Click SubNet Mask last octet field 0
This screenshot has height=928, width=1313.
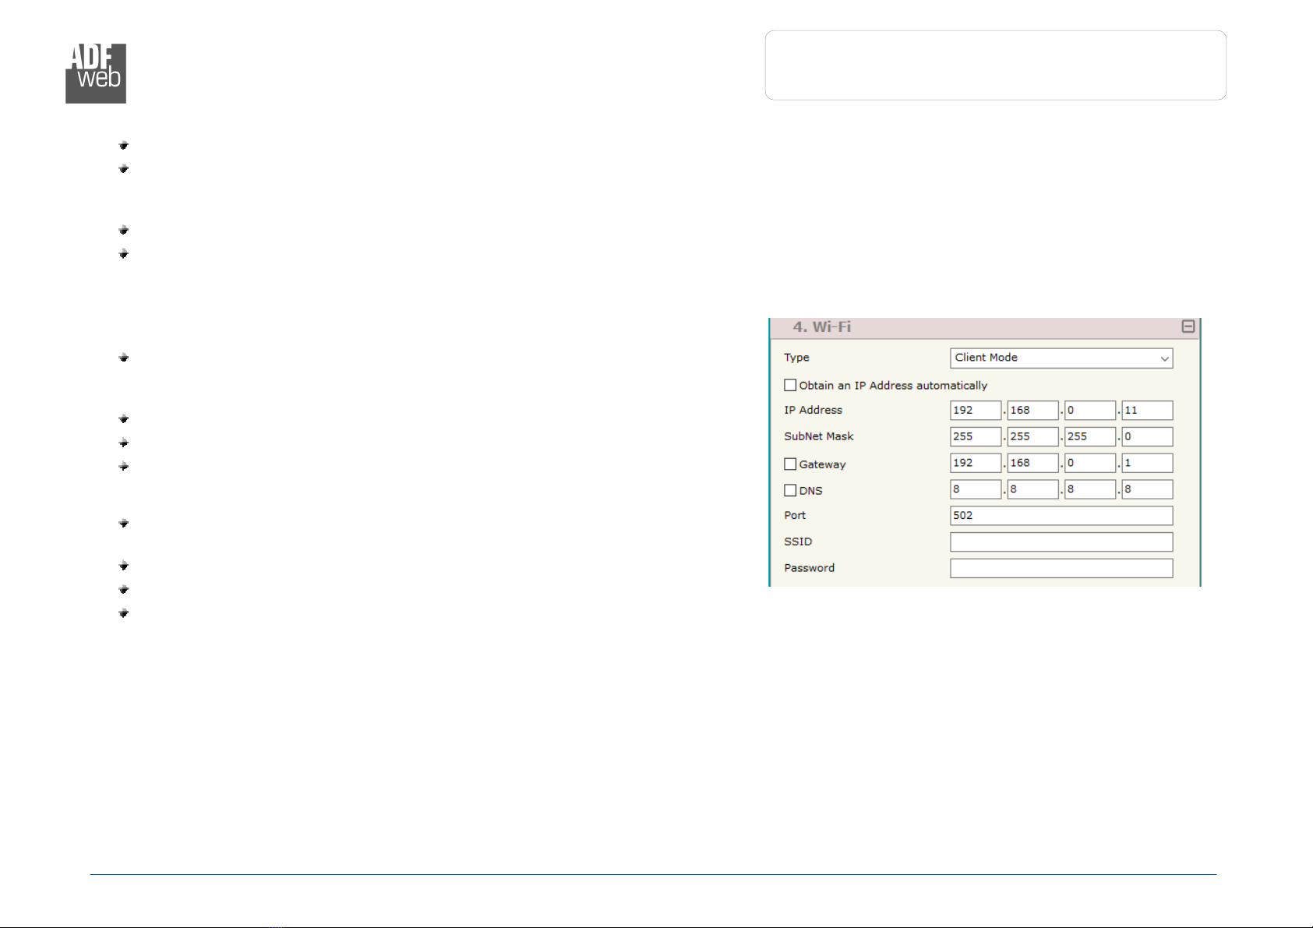click(x=1147, y=437)
